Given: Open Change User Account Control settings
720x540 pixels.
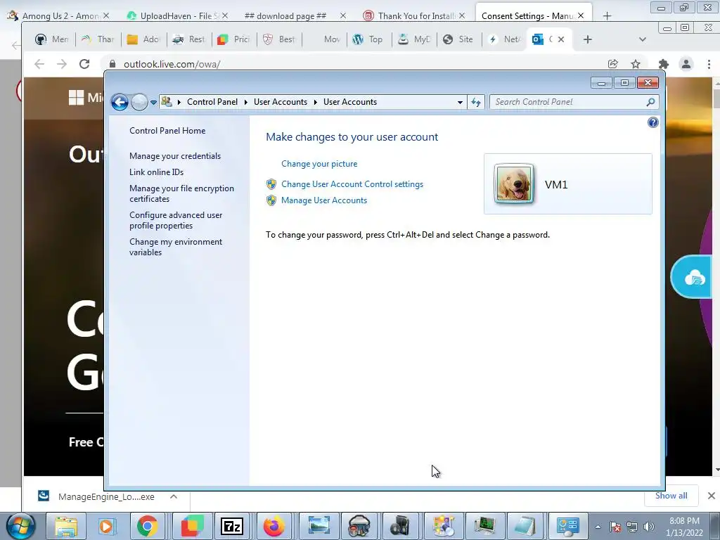Looking at the screenshot, I should click(352, 184).
